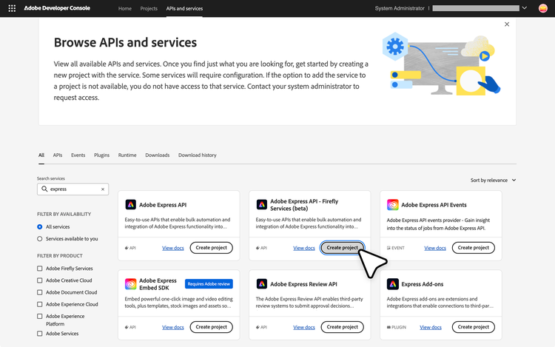This screenshot has height=347, width=555.
Task: Click the Search services input field
Action: point(73,189)
